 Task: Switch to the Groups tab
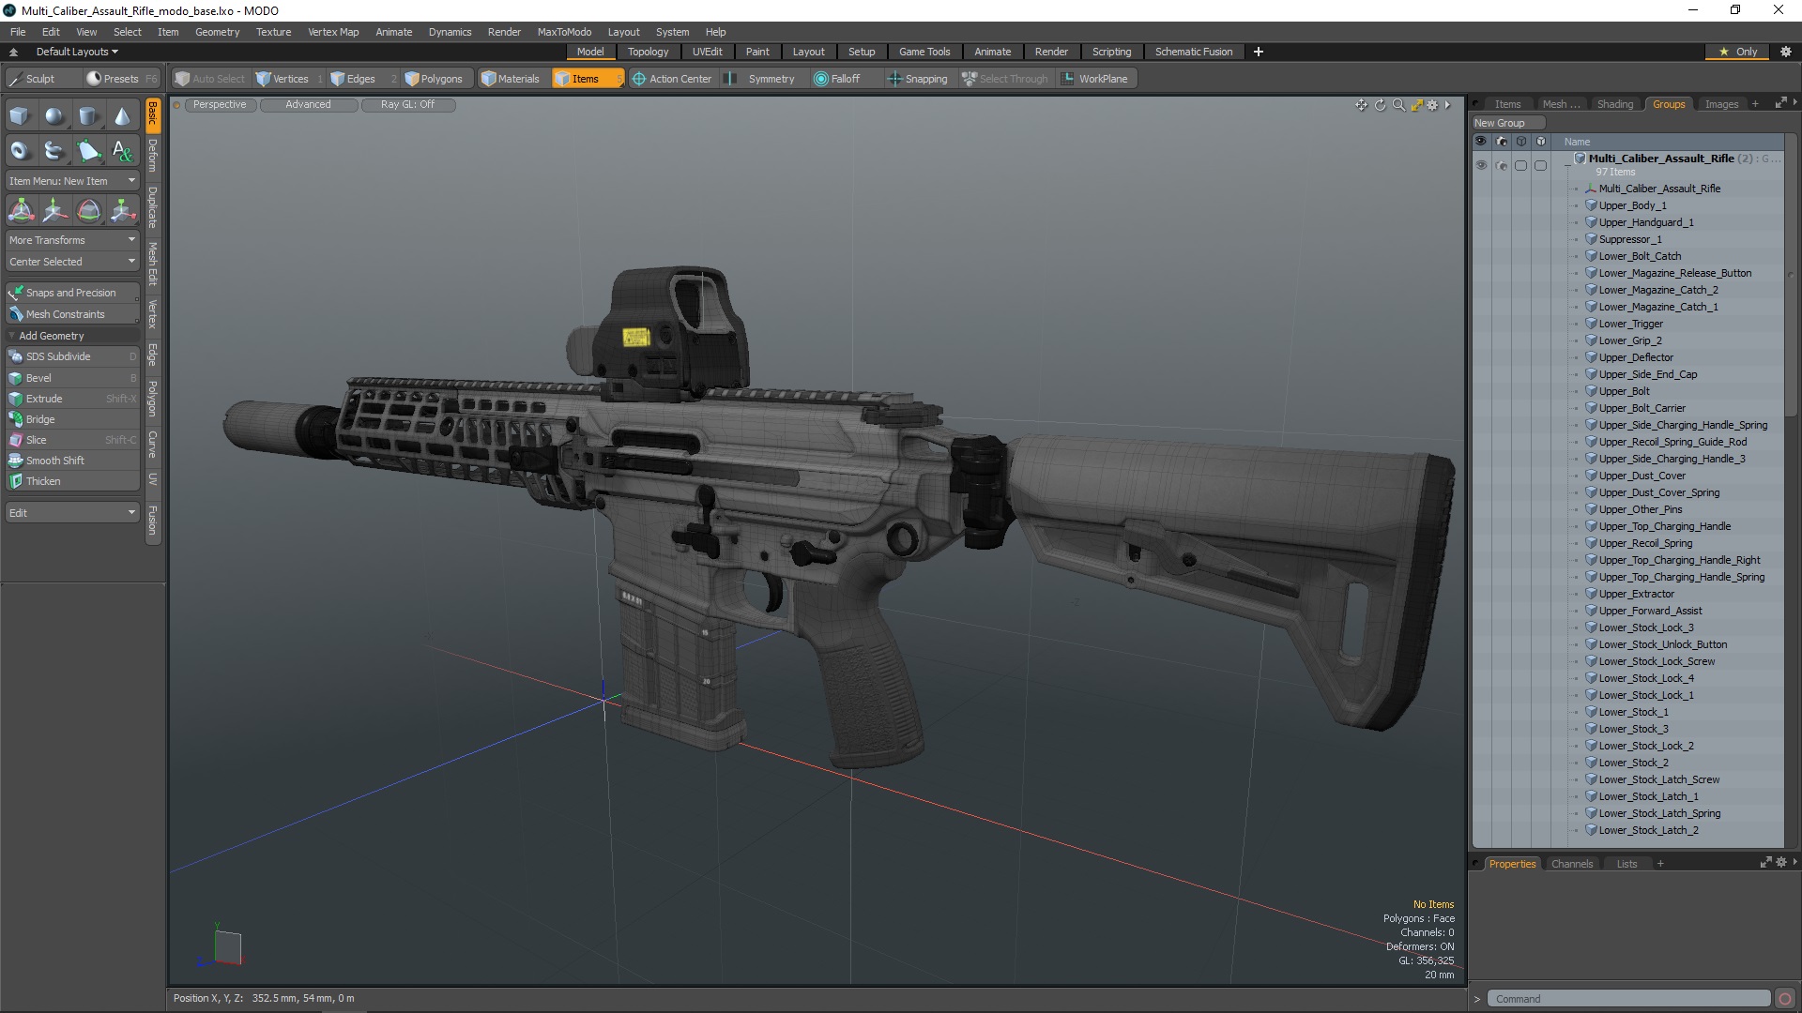coord(1669,102)
